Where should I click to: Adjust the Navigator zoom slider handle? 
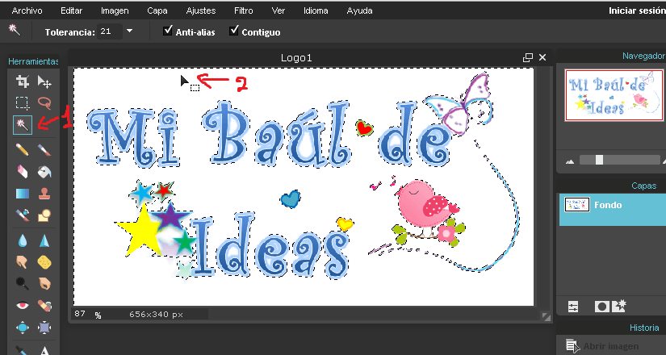599,161
